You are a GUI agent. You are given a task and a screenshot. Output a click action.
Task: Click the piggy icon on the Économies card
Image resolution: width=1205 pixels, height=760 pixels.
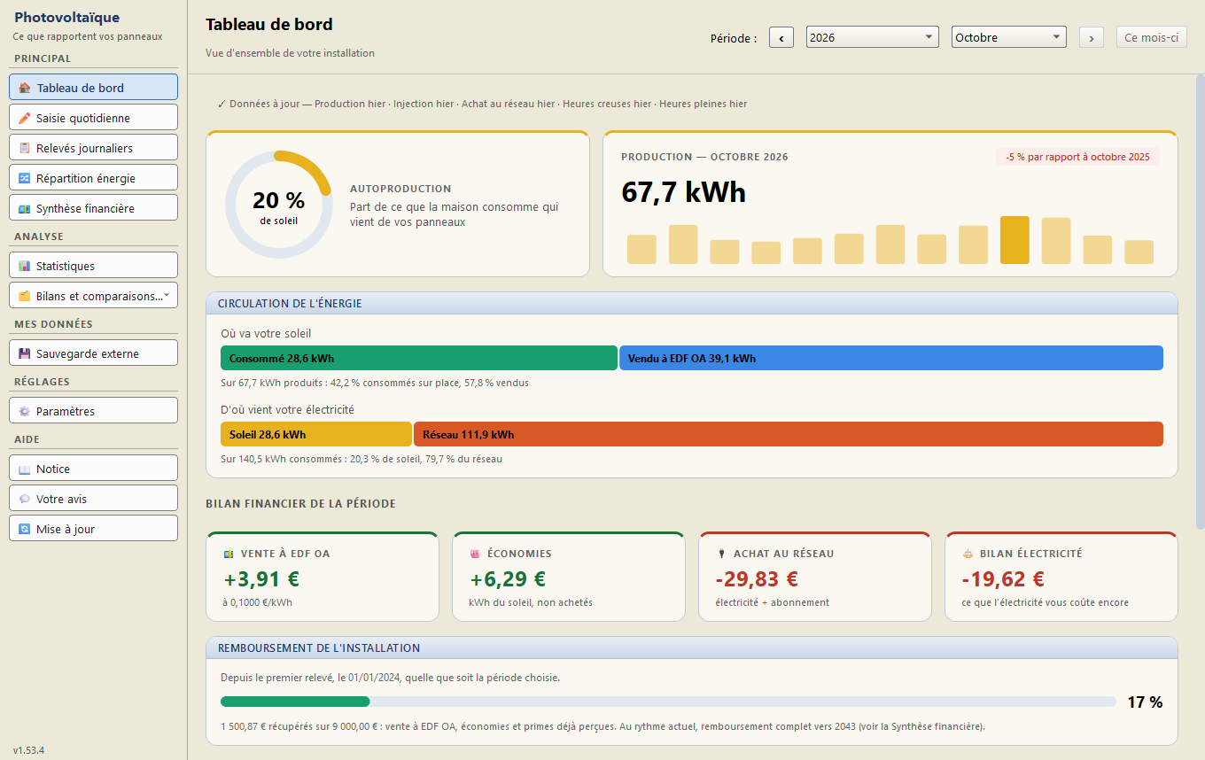click(x=475, y=554)
